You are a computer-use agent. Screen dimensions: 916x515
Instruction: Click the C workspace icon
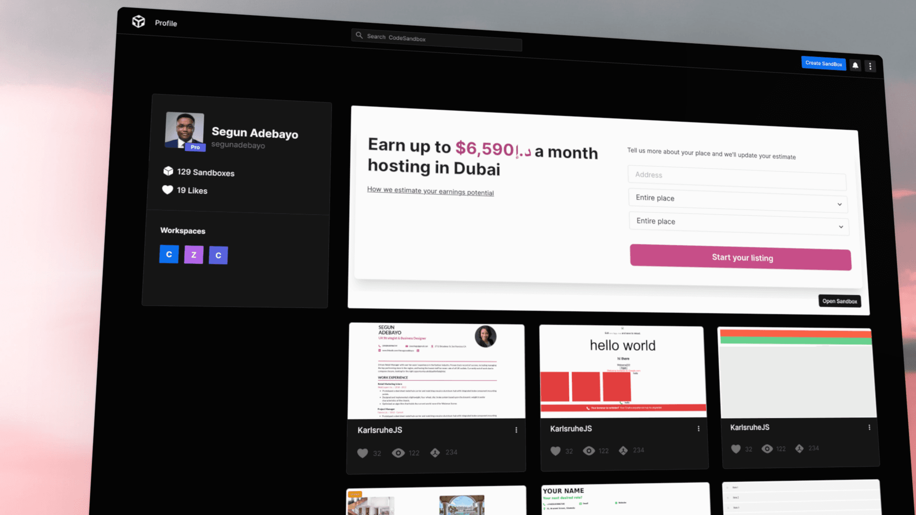click(168, 254)
